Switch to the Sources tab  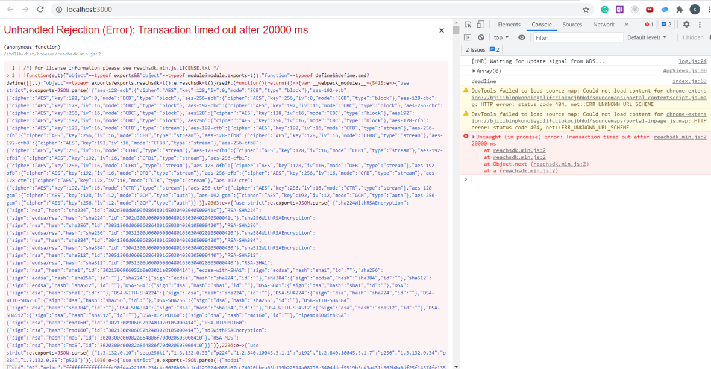[x=572, y=25]
